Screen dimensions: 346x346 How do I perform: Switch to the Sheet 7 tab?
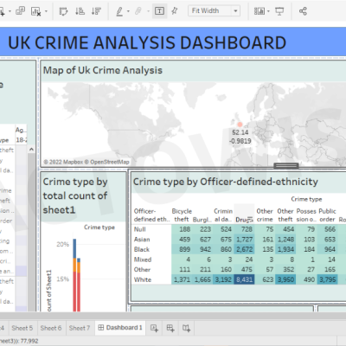tap(80, 328)
